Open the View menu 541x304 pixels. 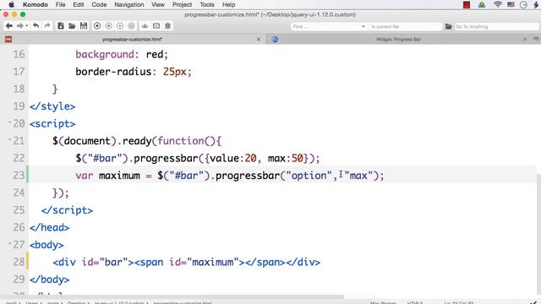click(158, 5)
